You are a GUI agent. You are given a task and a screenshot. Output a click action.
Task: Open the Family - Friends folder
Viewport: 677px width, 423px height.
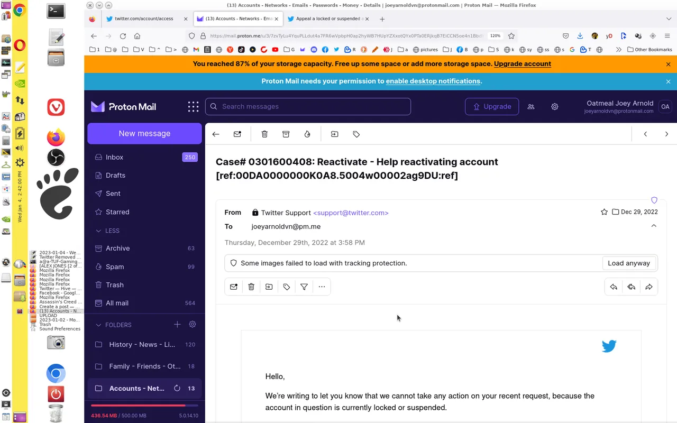(x=144, y=366)
